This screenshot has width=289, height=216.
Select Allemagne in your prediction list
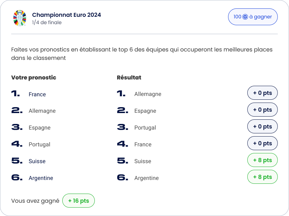point(42,111)
